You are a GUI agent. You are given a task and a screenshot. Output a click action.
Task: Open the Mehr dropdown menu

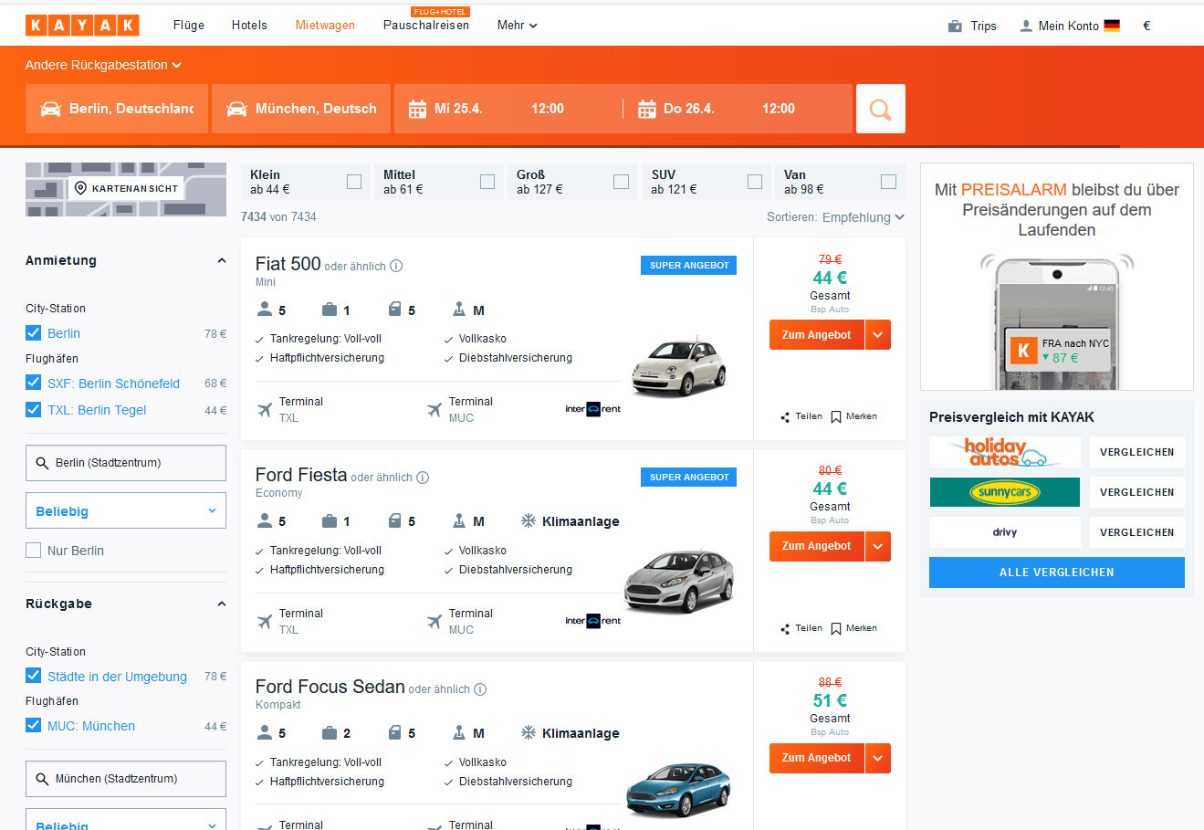click(517, 26)
